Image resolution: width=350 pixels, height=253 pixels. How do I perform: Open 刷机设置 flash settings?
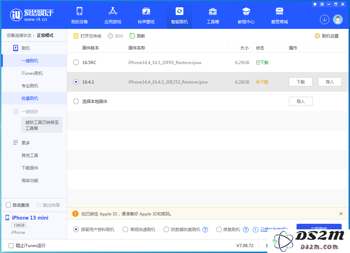pyautogui.click(x=326, y=36)
